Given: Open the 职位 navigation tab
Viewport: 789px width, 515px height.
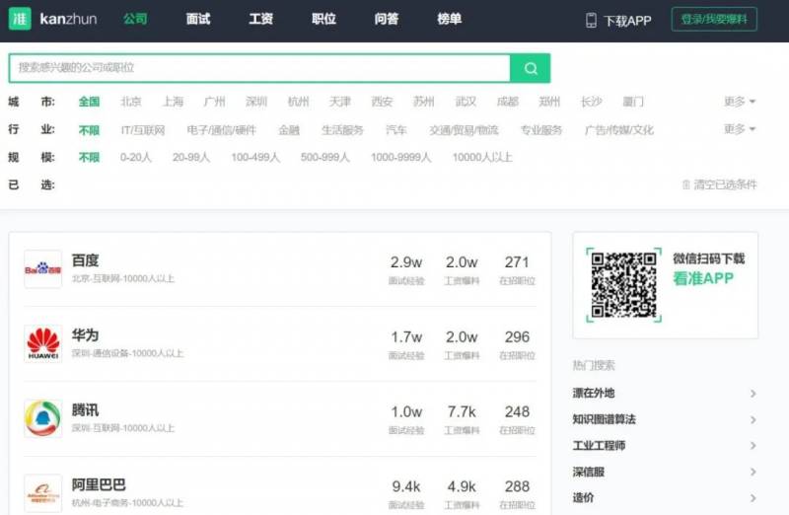Looking at the screenshot, I should (x=323, y=19).
